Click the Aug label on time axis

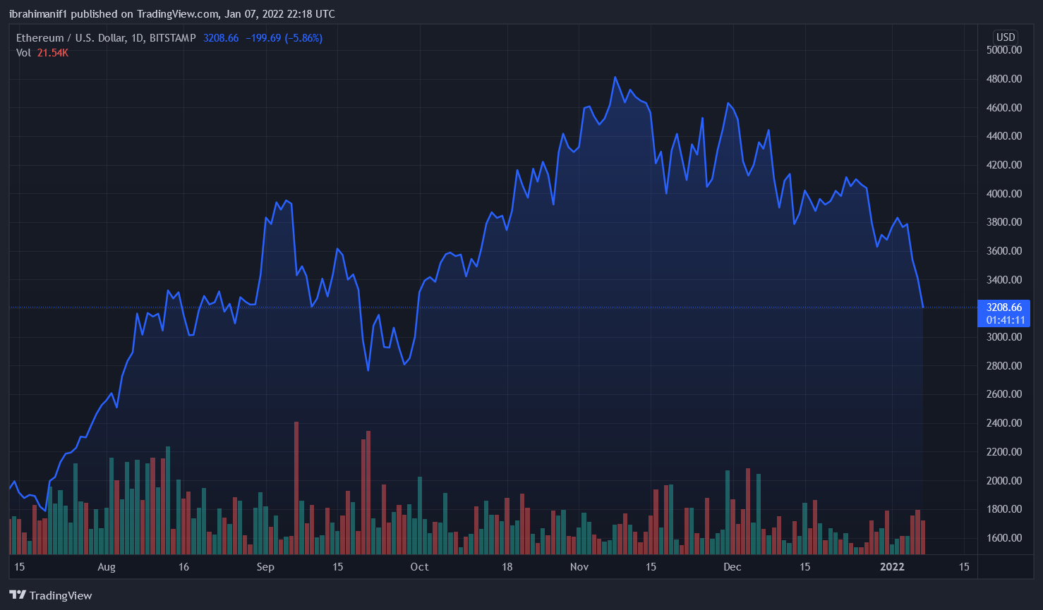click(x=107, y=567)
